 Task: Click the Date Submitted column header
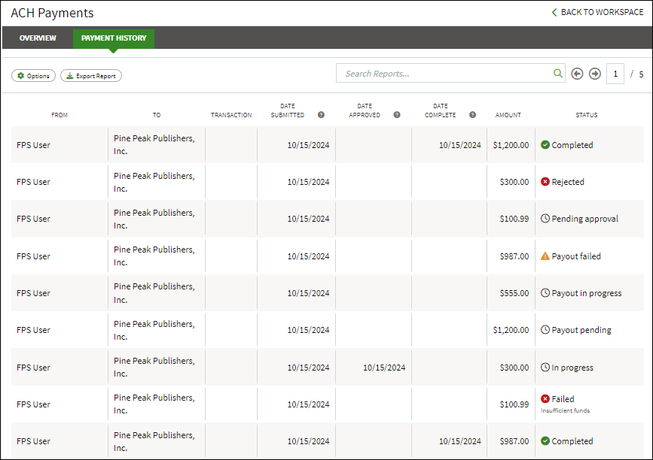tap(288, 110)
